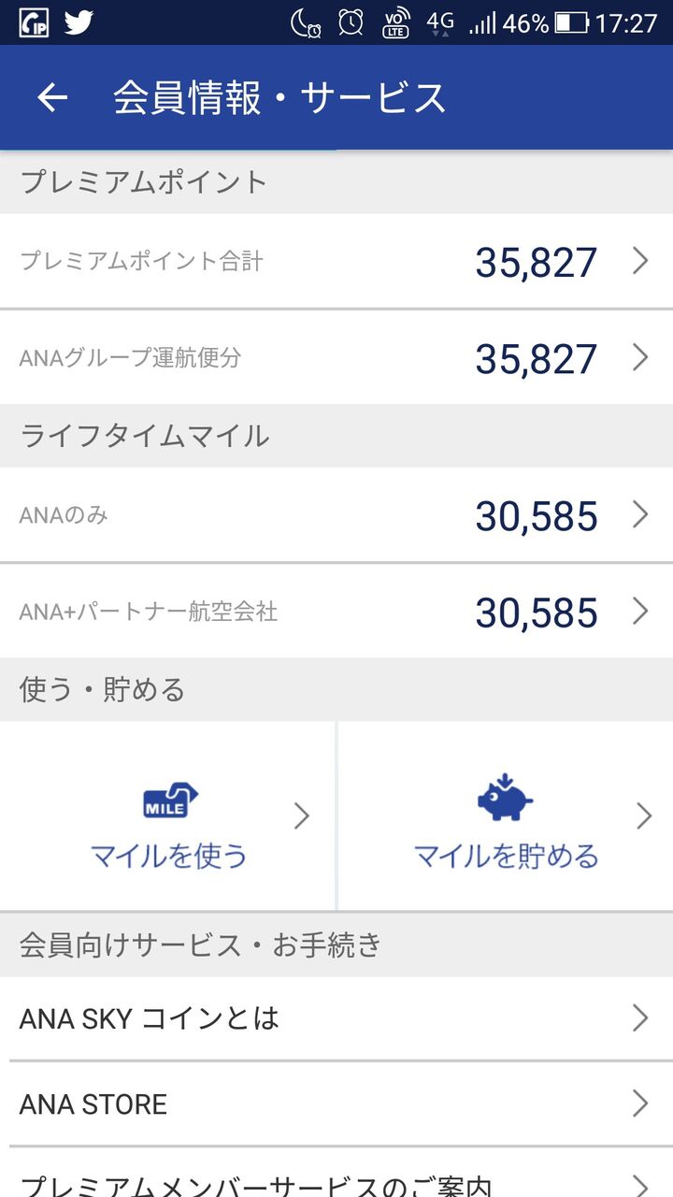
Task: Open the ANA SKY コインとは item
Action: pos(336,1017)
